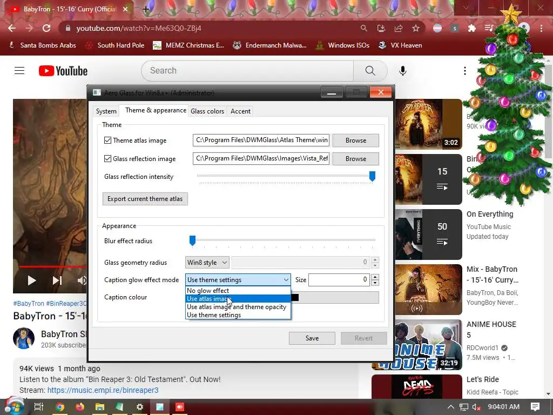553x415 pixels.
Task: Choose 'No glow effect' from the list
Action: pos(238,290)
